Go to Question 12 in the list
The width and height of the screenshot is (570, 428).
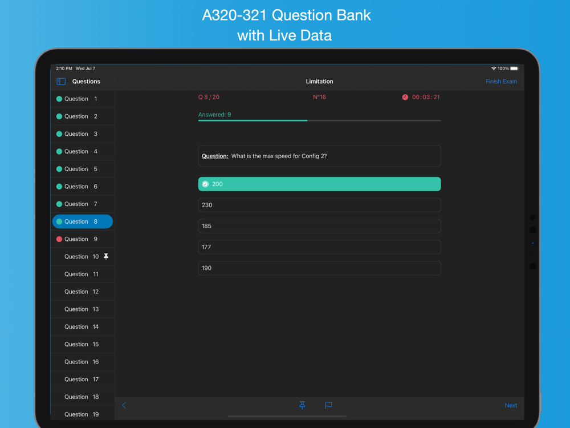[83, 292]
